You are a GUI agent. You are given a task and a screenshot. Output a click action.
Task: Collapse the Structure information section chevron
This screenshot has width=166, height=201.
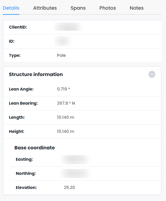[x=152, y=74]
